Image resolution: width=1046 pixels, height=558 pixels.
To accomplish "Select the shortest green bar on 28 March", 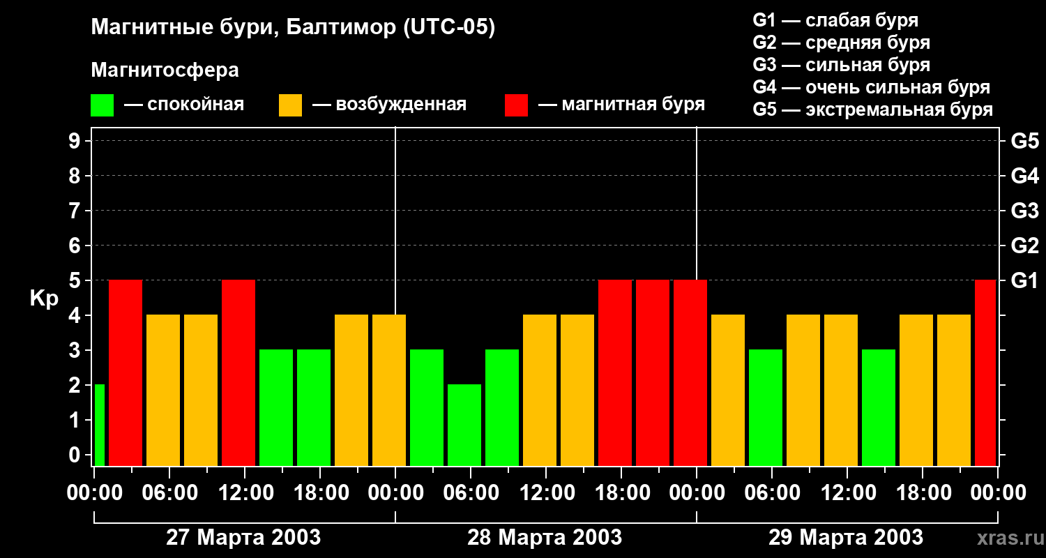I will pyautogui.click(x=464, y=425).
